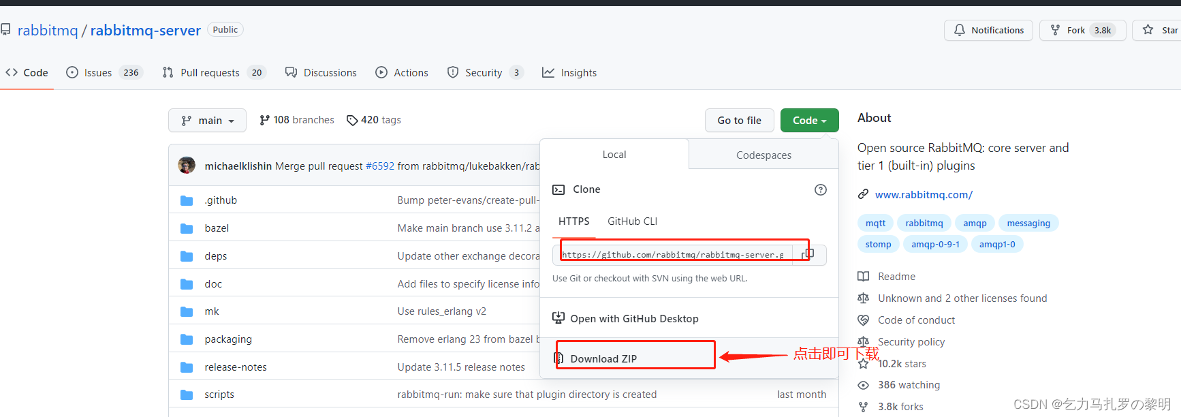
Task: Open pull request #6592 link
Action: tap(380, 166)
